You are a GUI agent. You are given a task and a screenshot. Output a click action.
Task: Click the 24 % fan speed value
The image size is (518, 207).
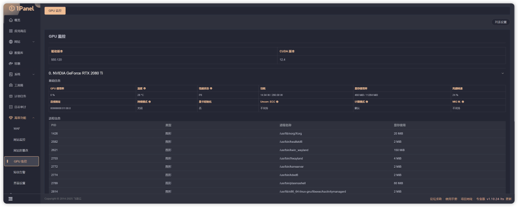point(455,95)
